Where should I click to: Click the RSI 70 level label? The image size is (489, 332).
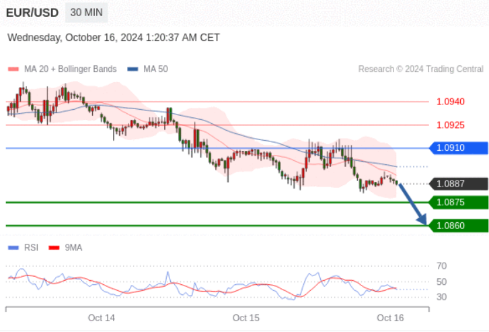(441, 266)
